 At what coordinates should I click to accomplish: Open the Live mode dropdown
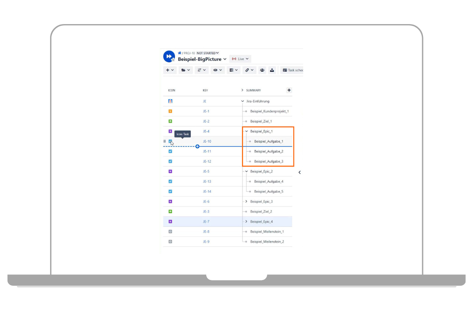[x=240, y=58]
